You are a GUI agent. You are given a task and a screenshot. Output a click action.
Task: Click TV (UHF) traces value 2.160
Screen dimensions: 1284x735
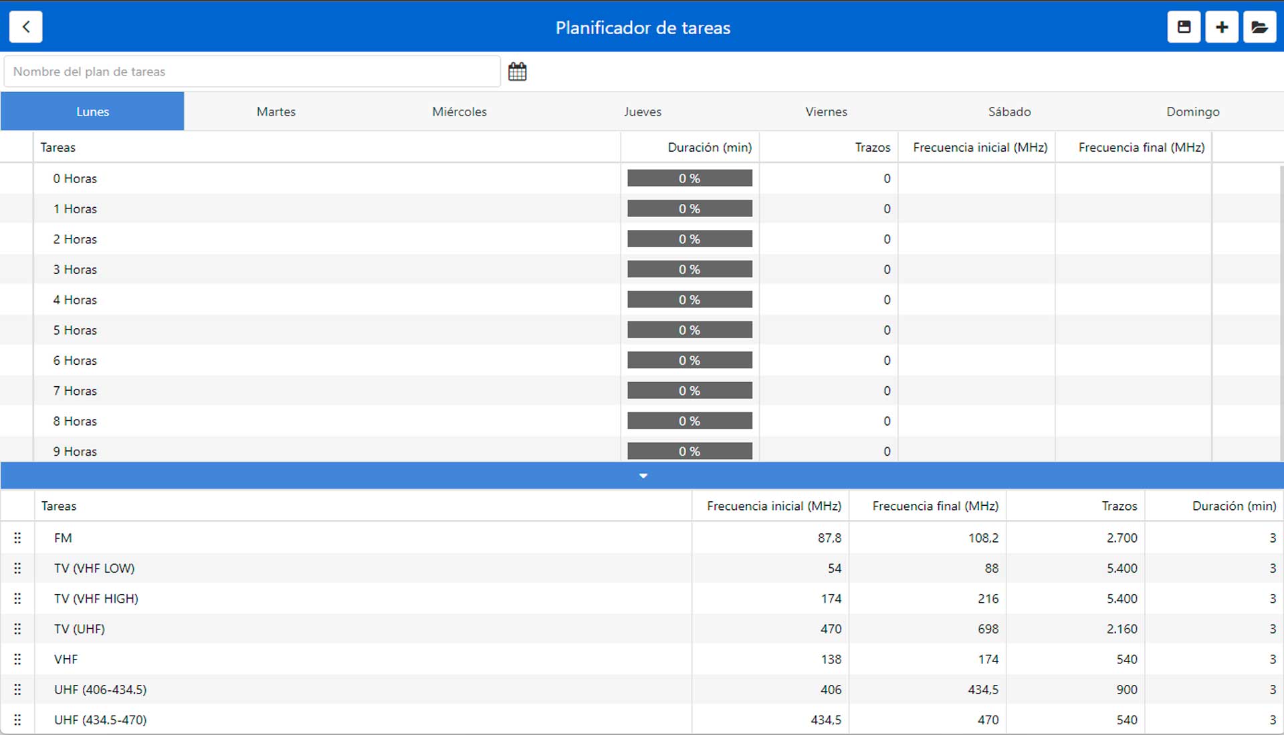pyautogui.click(x=1121, y=629)
